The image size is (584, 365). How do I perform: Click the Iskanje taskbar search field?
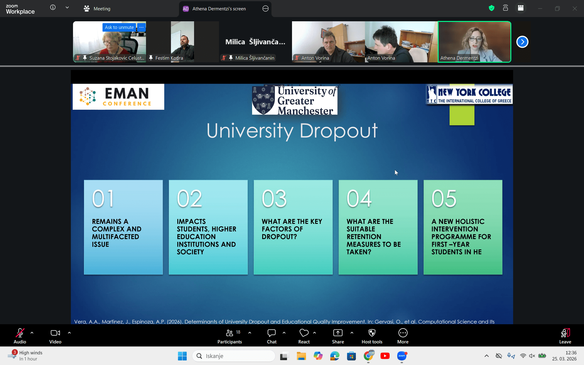tap(234, 356)
